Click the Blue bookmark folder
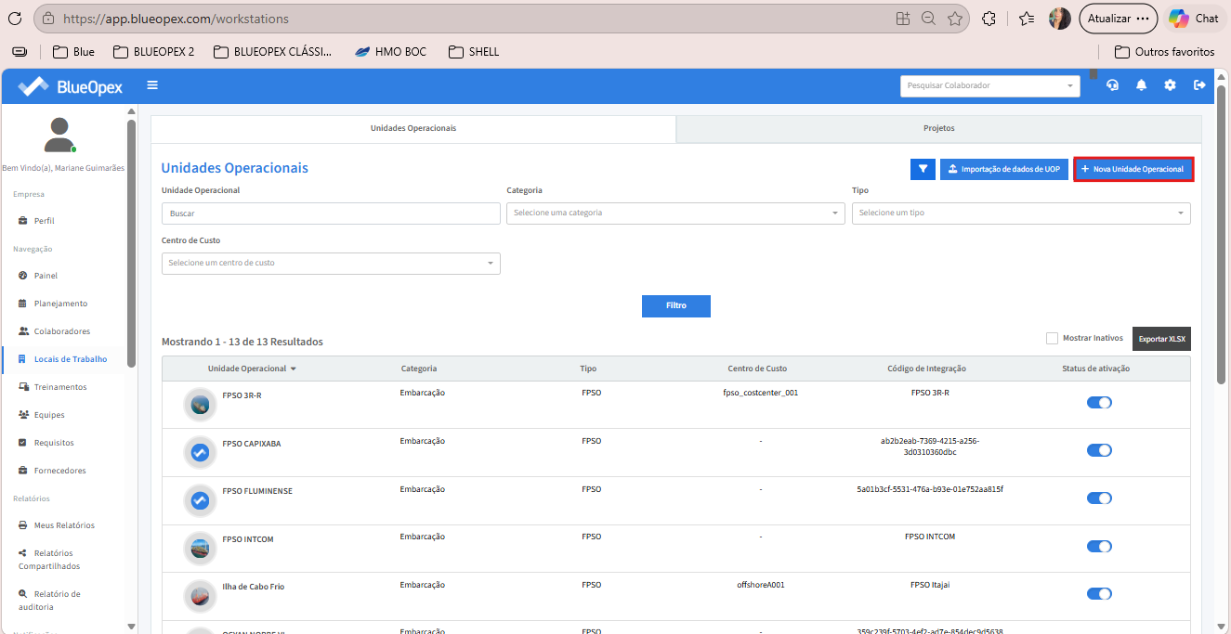The image size is (1231, 634). coord(73,52)
